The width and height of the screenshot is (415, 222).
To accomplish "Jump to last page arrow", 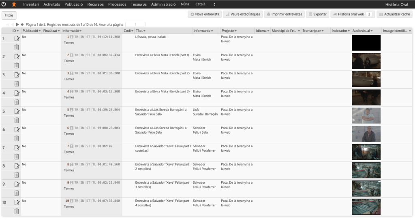I will point(22,25).
